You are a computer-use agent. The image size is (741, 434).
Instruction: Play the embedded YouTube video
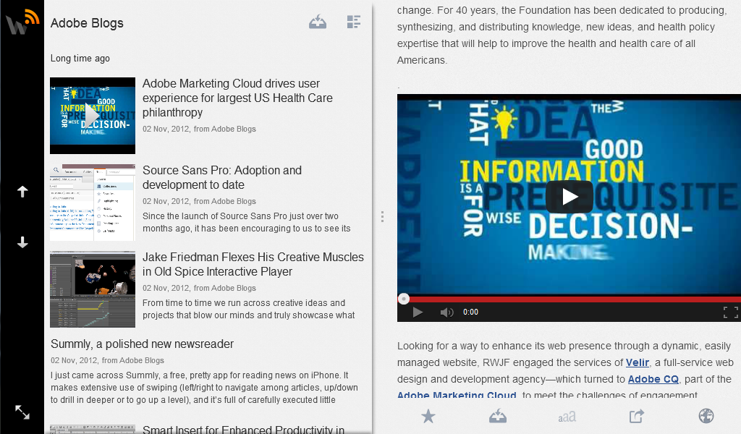click(569, 196)
